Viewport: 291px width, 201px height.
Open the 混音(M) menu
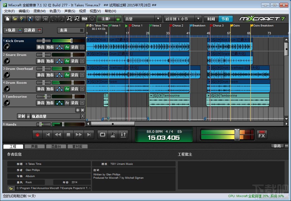click(39, 11)
